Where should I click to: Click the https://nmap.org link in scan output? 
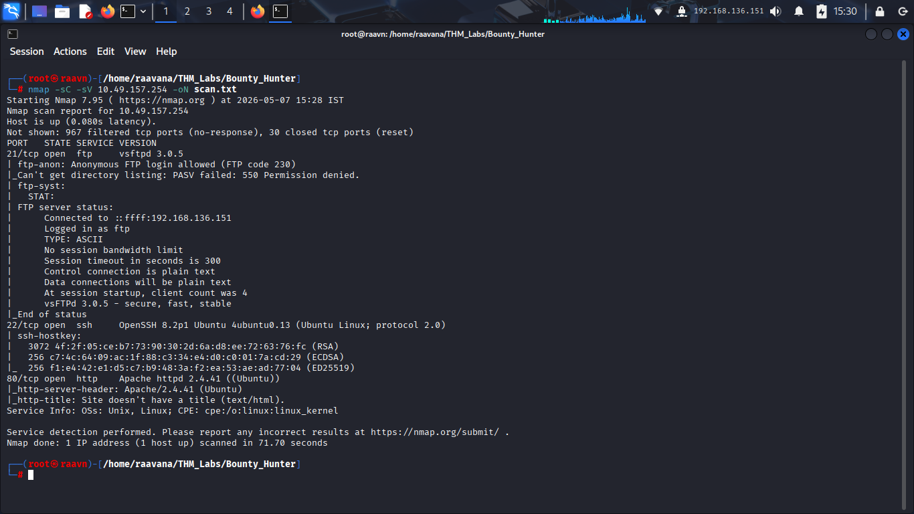tap(162, 100)
